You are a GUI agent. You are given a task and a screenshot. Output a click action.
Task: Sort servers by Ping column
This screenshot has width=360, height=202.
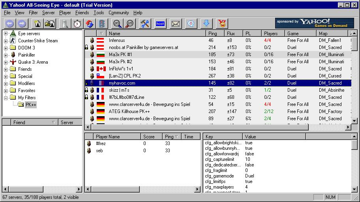[x=215, y=34]
